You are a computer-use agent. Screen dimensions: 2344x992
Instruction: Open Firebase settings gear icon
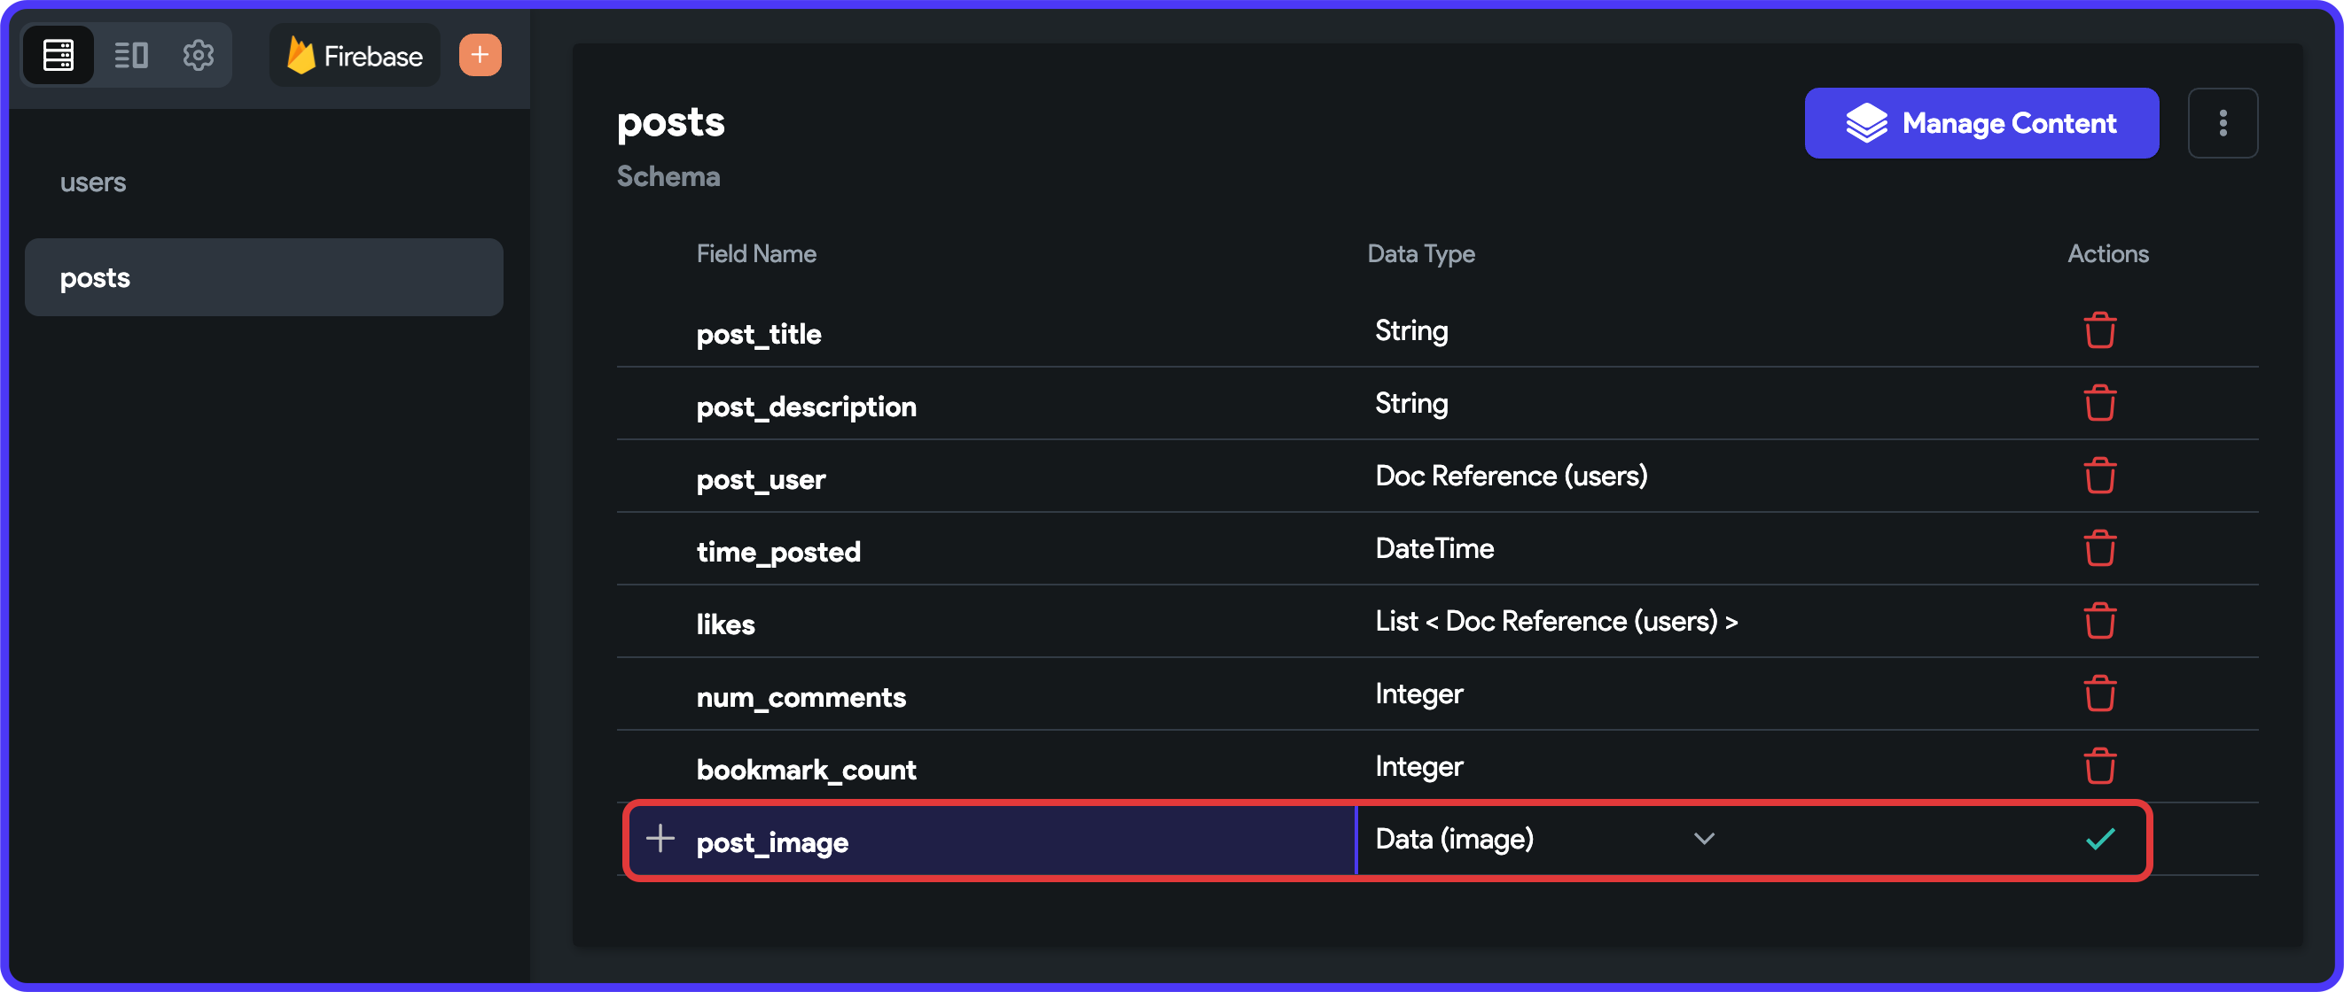click(199, 56)
